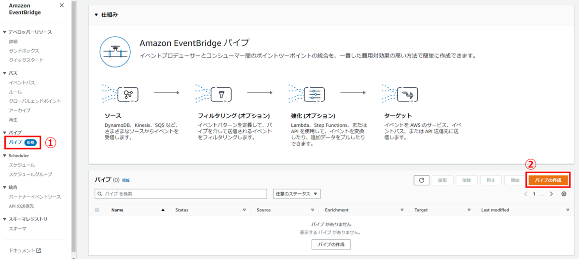Open 詳細 in the sidebar
579x259 pixels.
coord(13,41)
